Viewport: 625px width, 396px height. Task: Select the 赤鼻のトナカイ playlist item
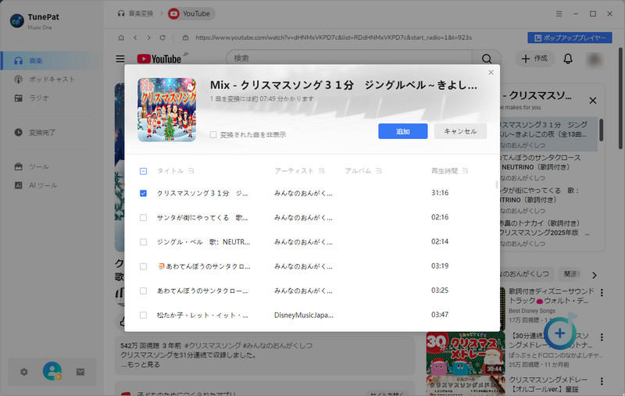coord(548,233)
